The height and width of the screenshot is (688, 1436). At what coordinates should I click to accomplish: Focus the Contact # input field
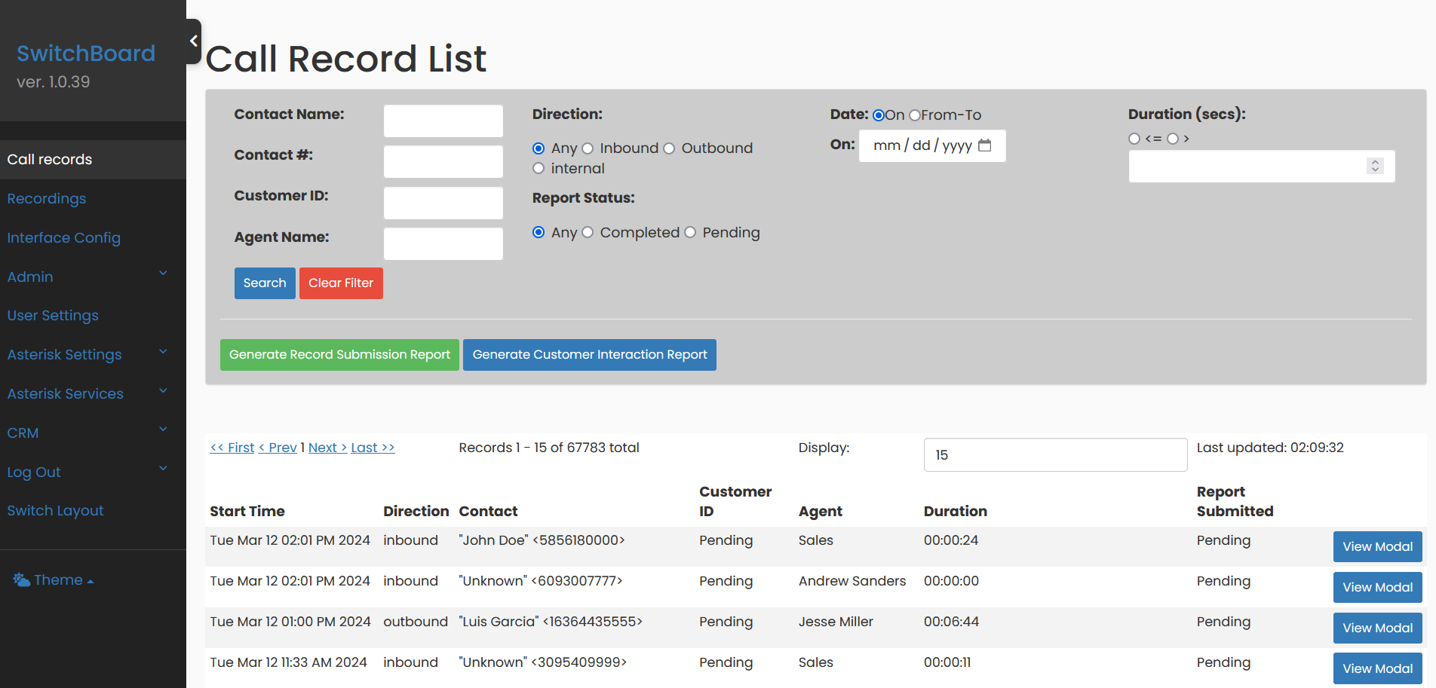tap(443, 162)
